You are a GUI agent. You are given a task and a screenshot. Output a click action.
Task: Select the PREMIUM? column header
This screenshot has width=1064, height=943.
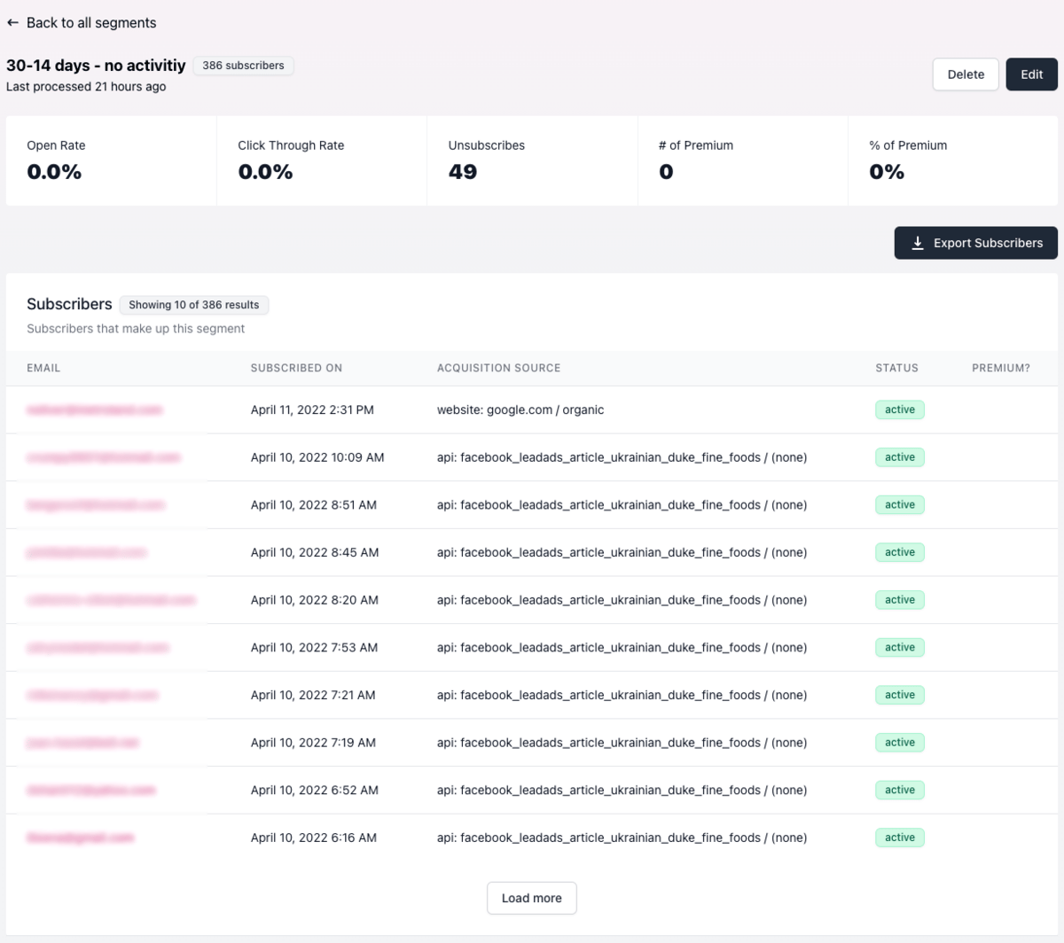(x=1001, y=368)
